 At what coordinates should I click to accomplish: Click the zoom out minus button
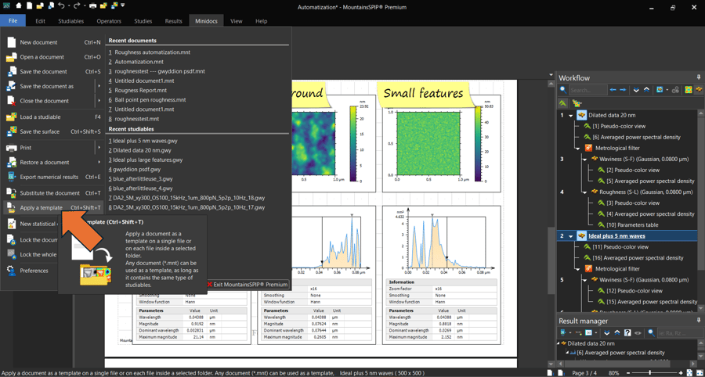628,373
